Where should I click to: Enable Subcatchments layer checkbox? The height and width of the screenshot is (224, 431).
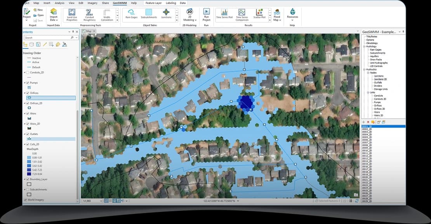pyautogui.click(x=28, y=190)
